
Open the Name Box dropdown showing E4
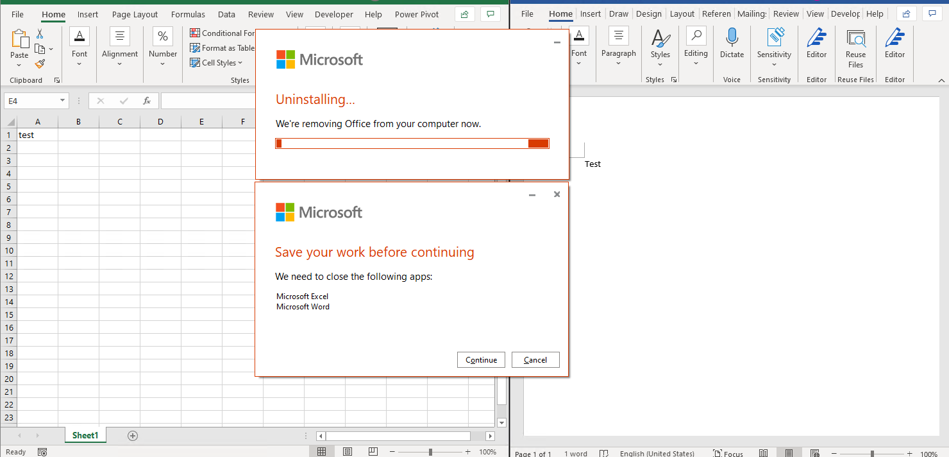tap(63, 101)
